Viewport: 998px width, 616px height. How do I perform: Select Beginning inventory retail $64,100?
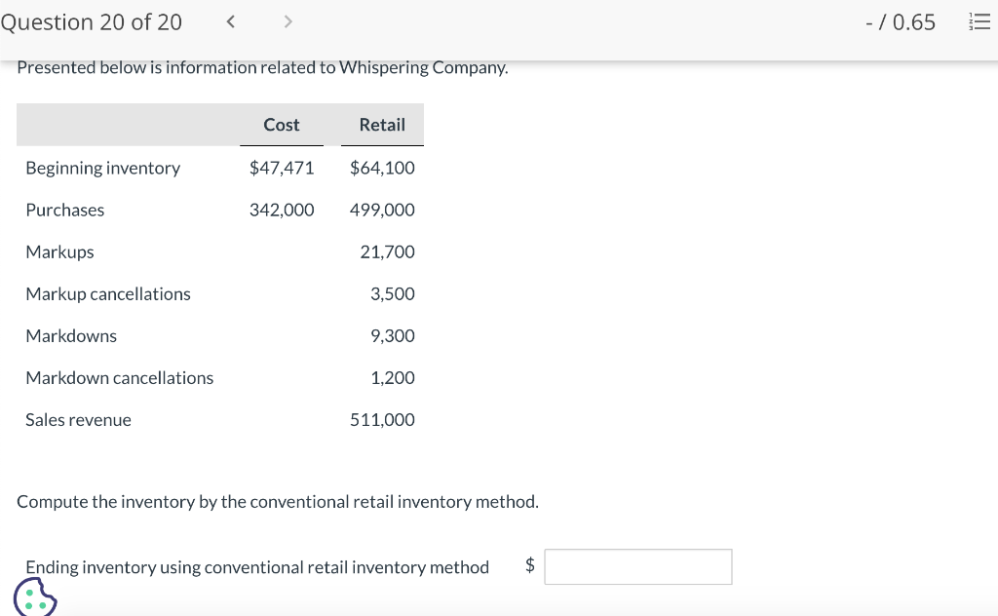pos(382,168)
